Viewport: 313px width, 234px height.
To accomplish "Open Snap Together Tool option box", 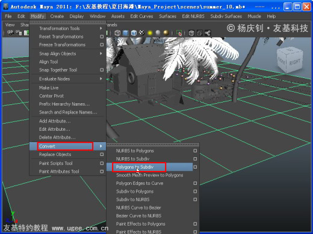I will point(102,70).
